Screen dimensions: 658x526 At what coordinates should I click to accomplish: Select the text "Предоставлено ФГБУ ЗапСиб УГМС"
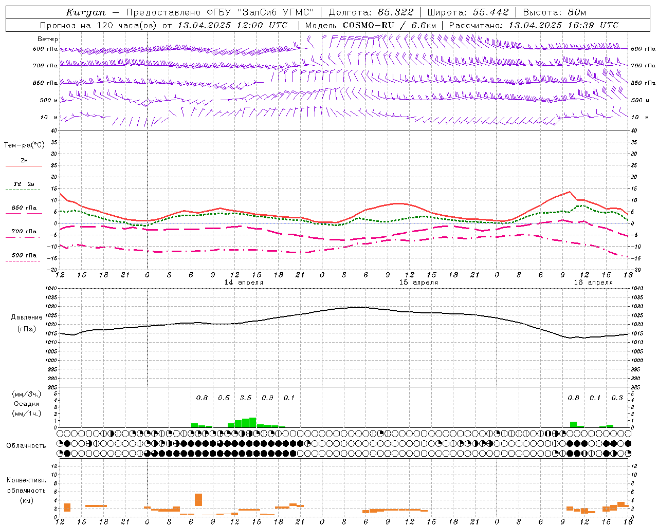pyautogui.click(x=220, y=12)
